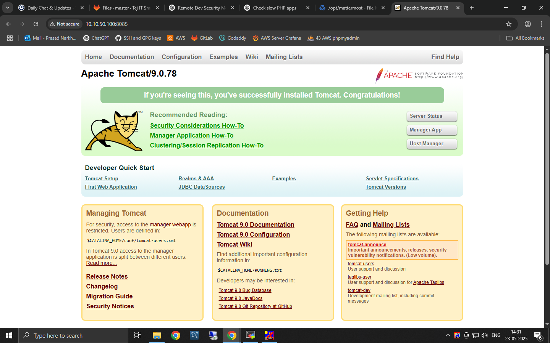Reload the Tomcat page

pos(36,24)
